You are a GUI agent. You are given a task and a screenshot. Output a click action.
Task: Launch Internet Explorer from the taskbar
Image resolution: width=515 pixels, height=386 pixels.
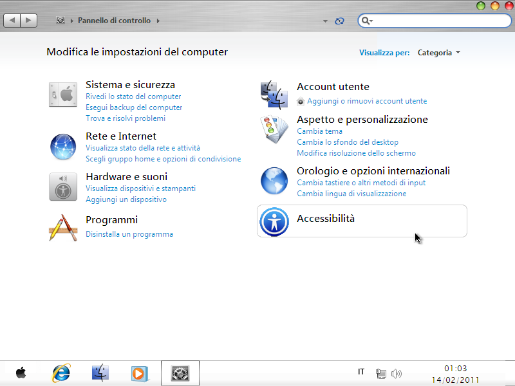tap(61, 373)
